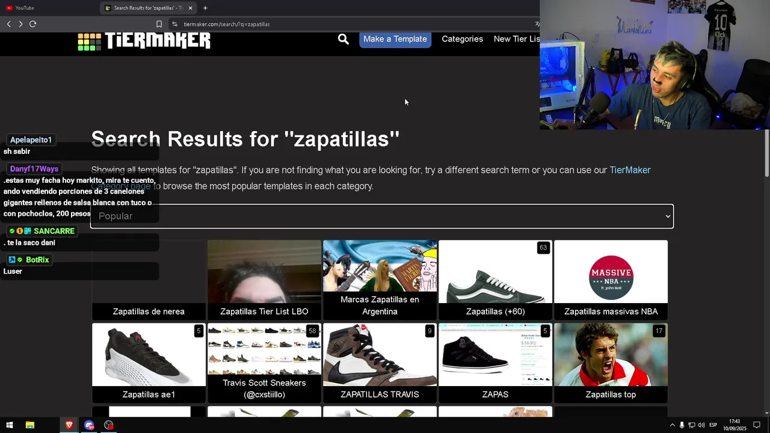The width and height of the screenshot is (770, 433).
Task: Open the ZAPATILLAS TRAVIS template
Action: click(x=380, y=363)
